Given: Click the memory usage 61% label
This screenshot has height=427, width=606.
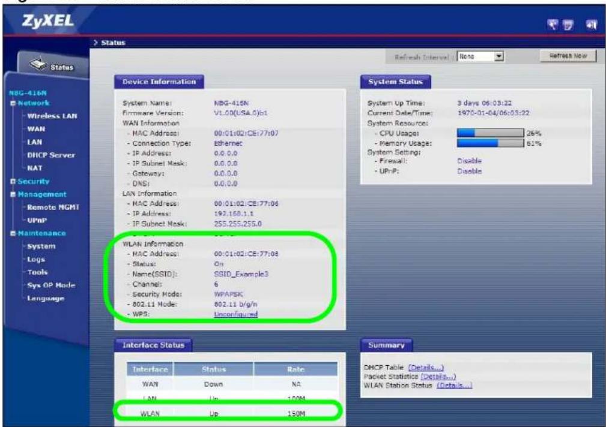Looking at the screenshot, I should 534,143.
